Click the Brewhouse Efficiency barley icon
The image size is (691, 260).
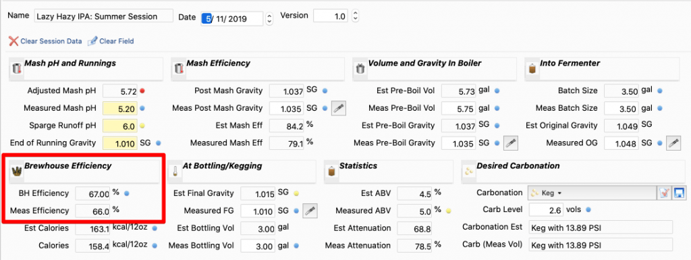coord(17,172)
